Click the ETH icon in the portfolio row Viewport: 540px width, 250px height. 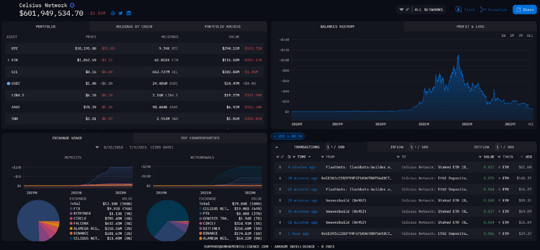click(9, 60)
